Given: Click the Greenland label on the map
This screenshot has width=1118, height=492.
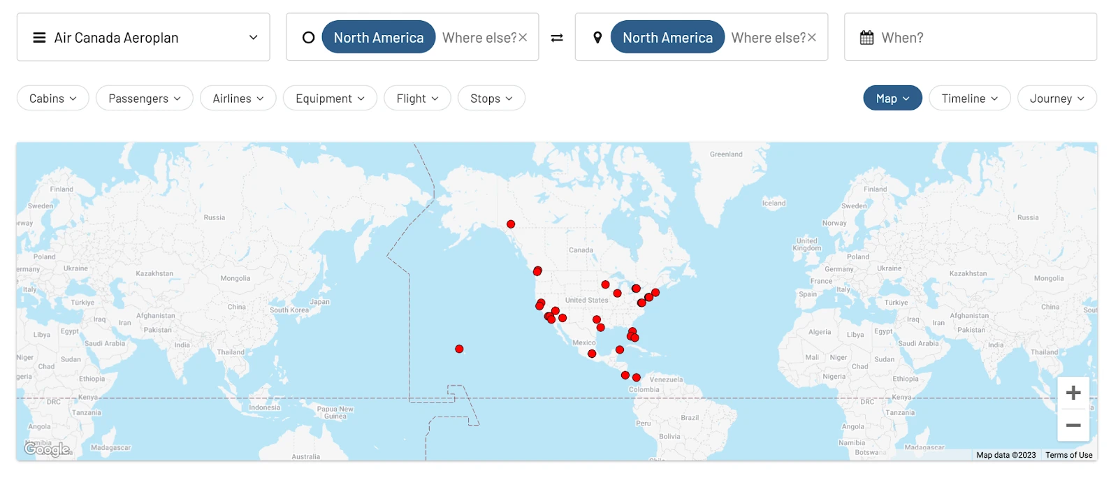Looking at the screenshot, I should click(x=726, y=154).
